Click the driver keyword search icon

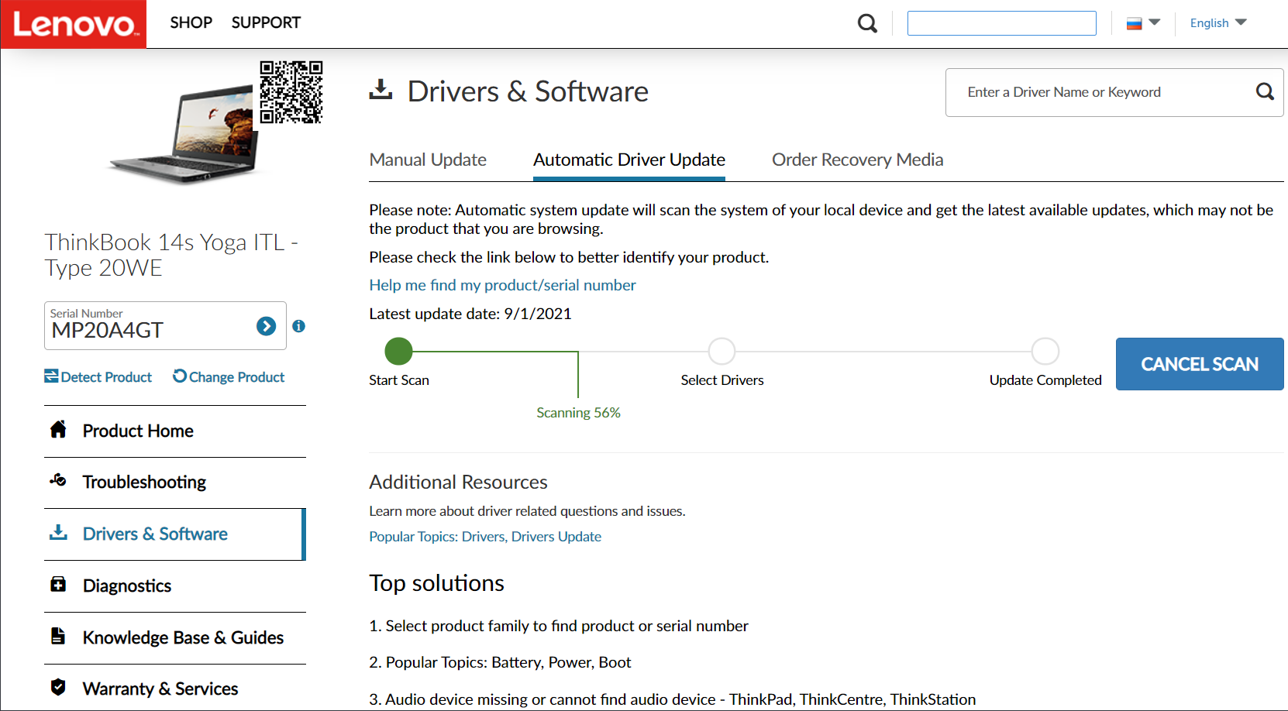1264,92
